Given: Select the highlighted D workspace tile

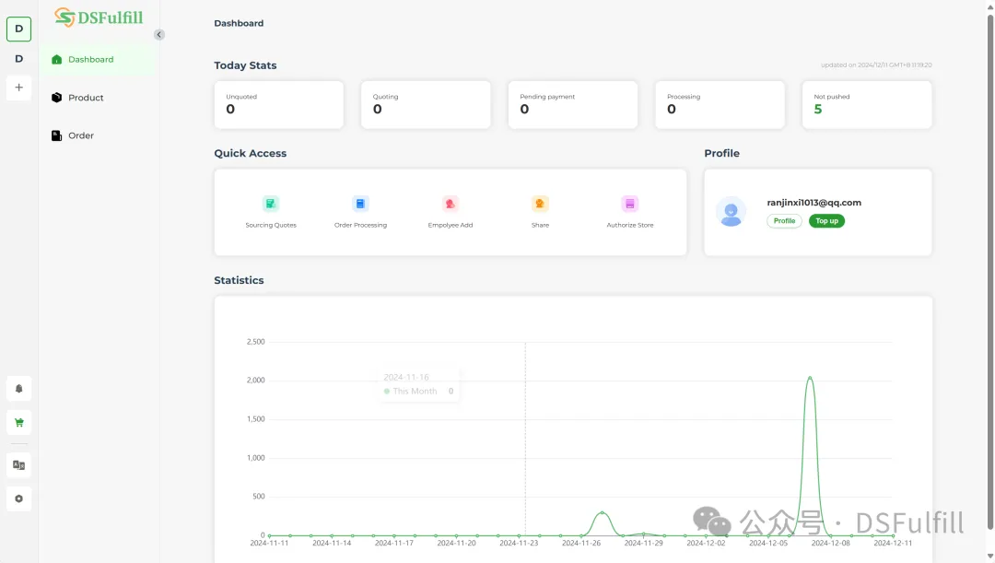Looking at the screenshot, I should (x=18, y=29).
